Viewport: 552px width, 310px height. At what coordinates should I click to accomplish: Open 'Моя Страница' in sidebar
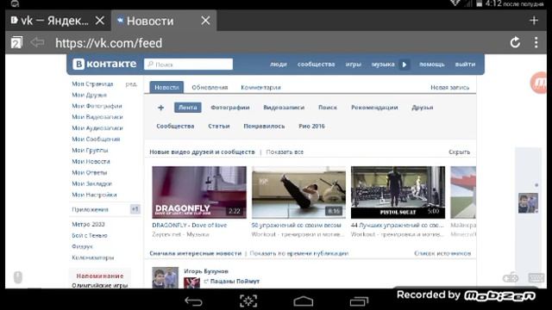(92, 84)
